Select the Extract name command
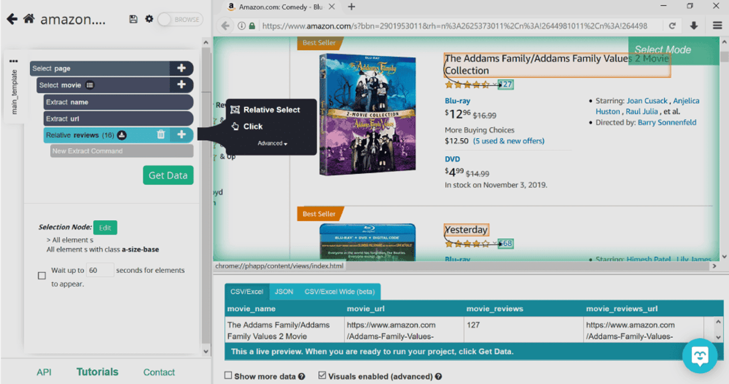The image size is (729, 384). coord(118,102)
